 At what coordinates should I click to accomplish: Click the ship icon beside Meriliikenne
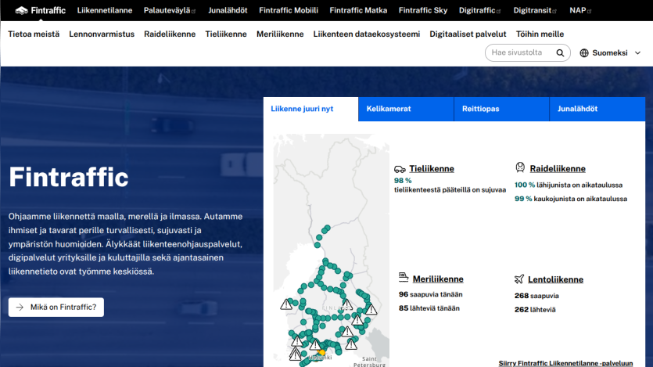click(x=404, y=277)
